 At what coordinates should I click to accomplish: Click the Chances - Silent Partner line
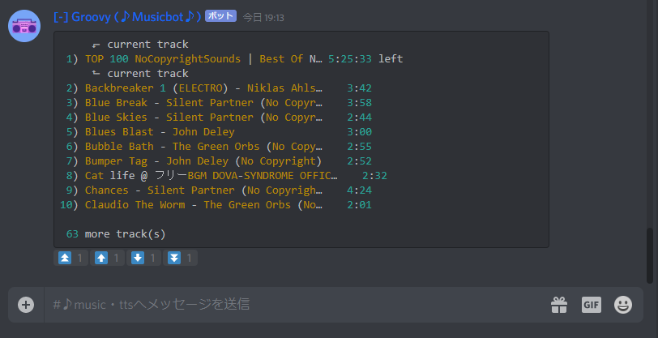[x=219, y=190]
